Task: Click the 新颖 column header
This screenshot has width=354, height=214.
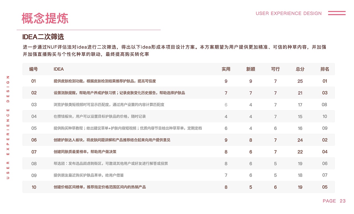Action: (251, 69)
